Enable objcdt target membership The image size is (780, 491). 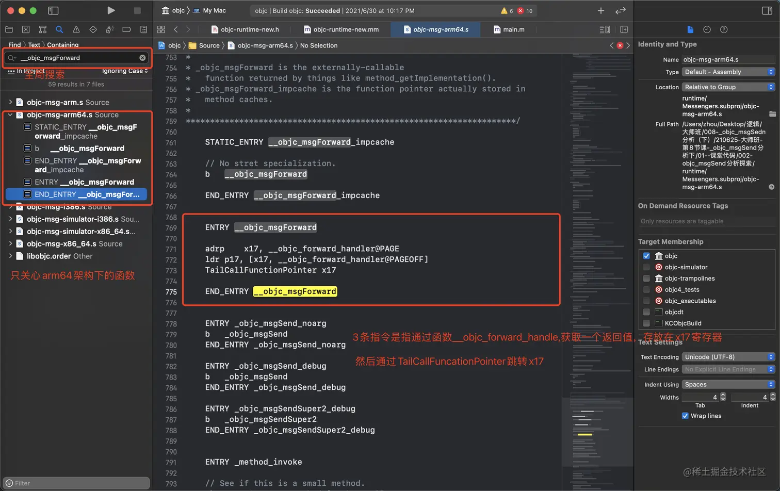pos(646,312)
